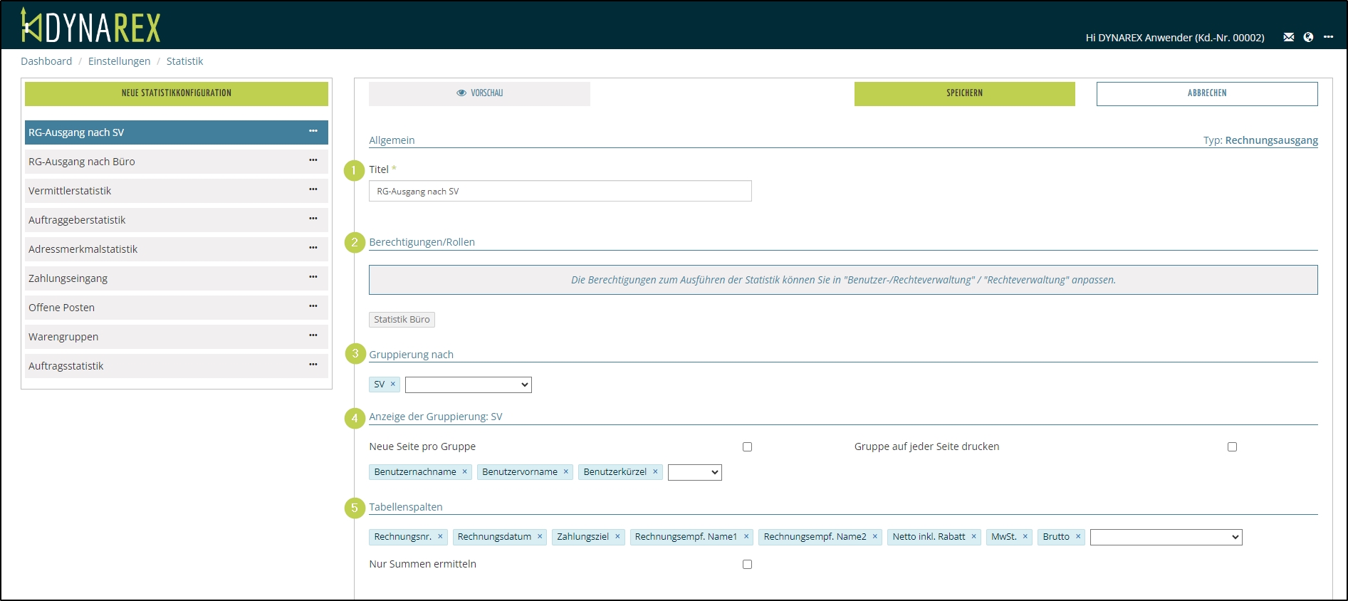Click into the Titel input field
The height and width of the screenshot is (601, 1348).
tap(560, 192)
